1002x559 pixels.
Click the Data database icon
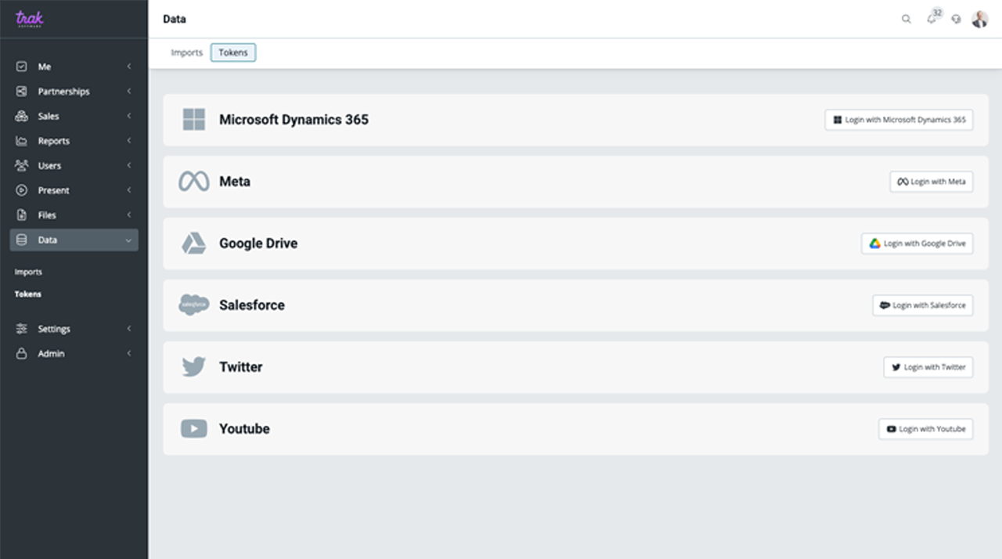pyautogui.click(x=22, y=240)
